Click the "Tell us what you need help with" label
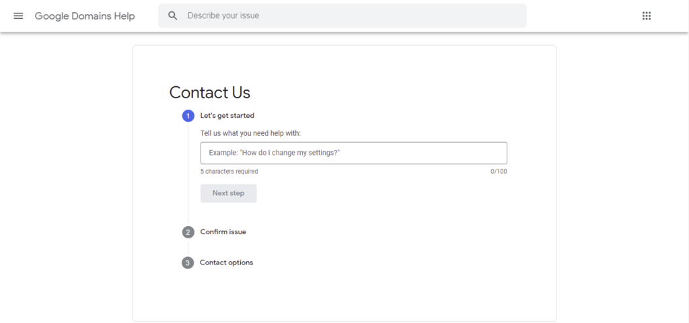The image size is (689, 323). coord(250,133)
